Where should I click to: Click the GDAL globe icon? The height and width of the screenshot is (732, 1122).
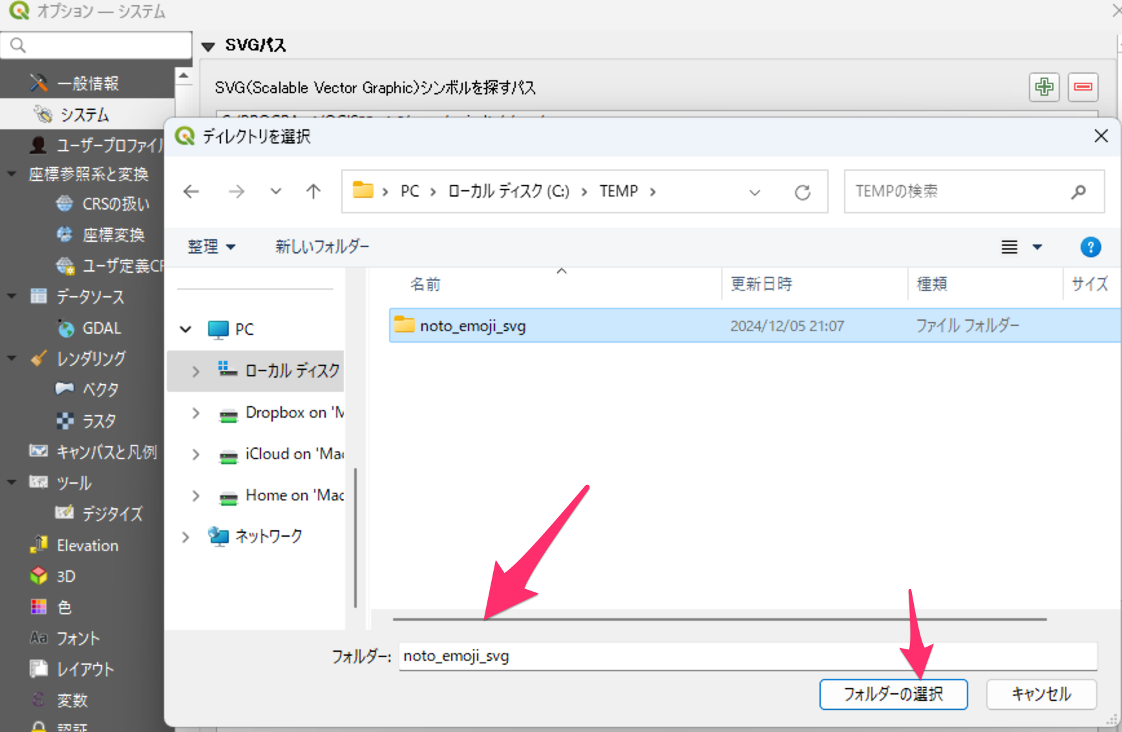pos(65,328)
